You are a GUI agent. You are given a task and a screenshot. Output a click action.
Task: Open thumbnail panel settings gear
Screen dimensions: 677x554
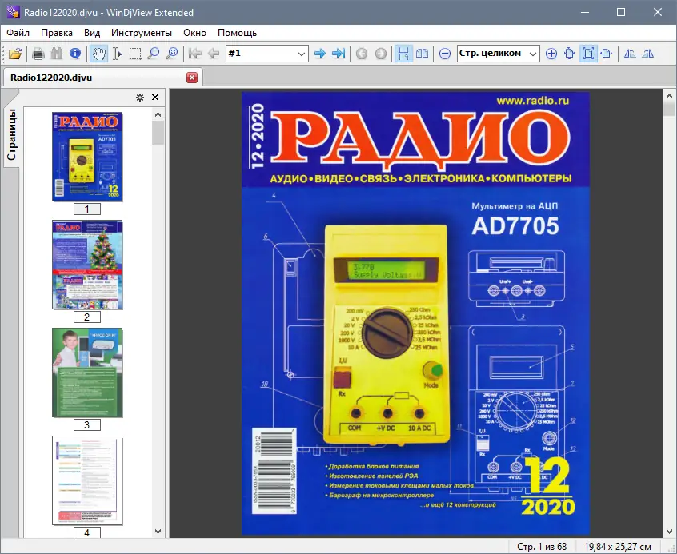click(140, 98)
